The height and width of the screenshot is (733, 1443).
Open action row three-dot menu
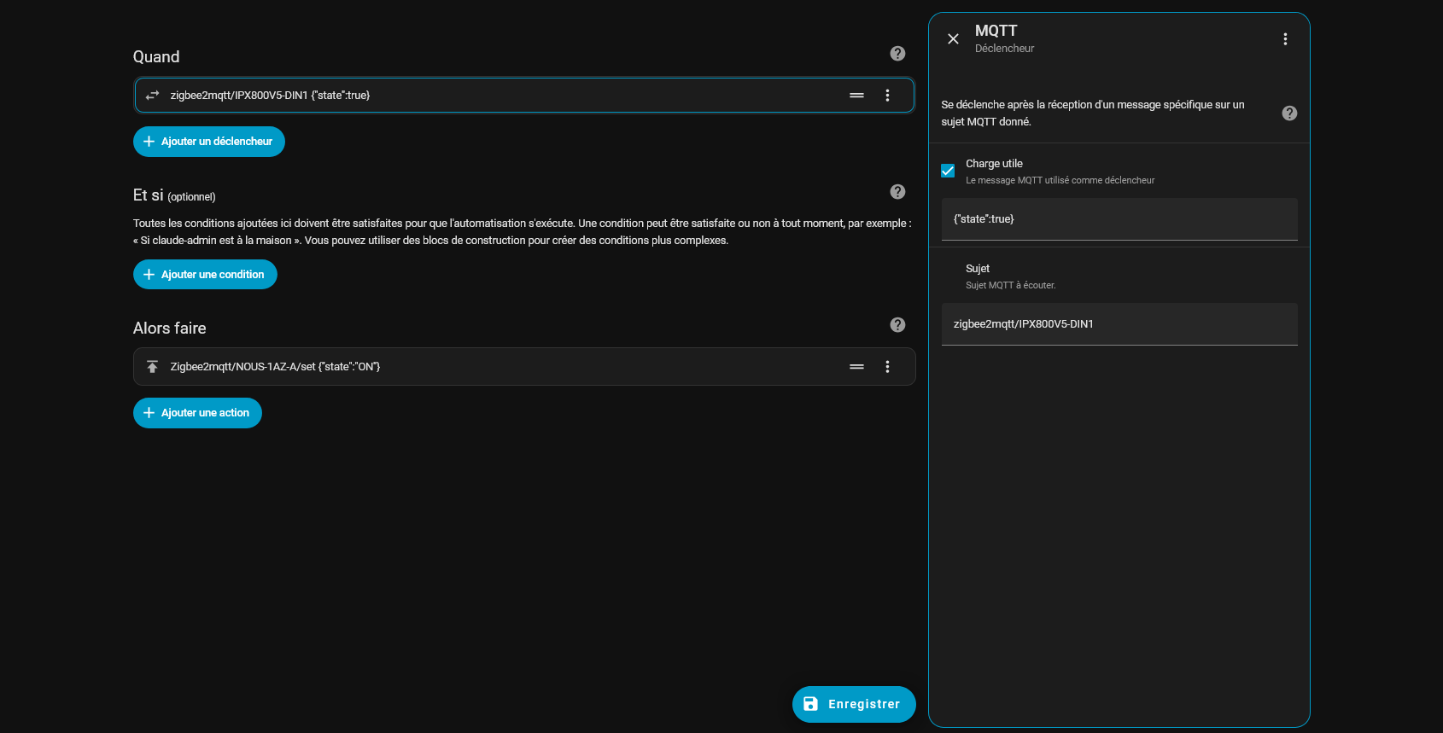(x=887, y=367)
